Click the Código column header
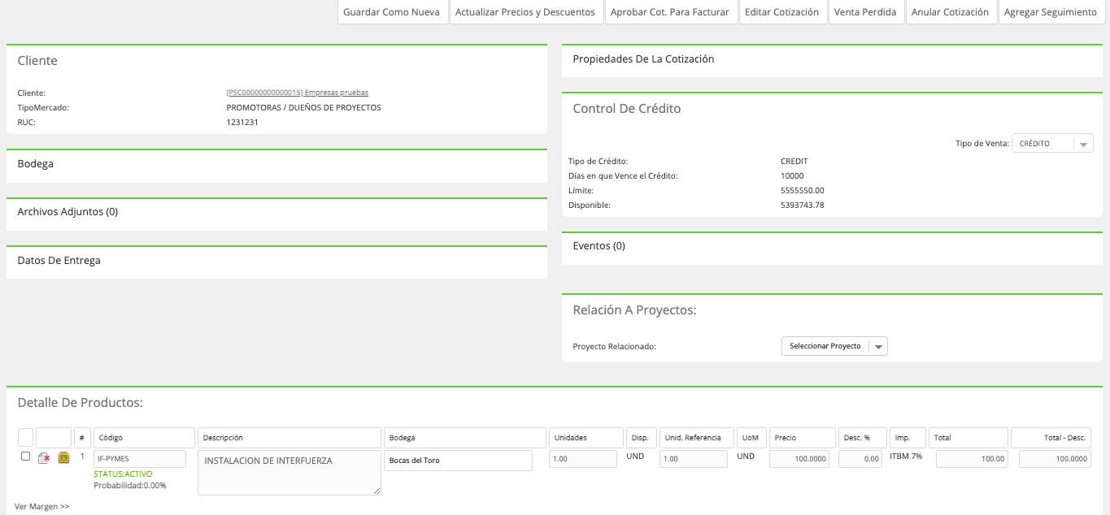The width and height of the screenshot is (1110, 515). point(144,438)
